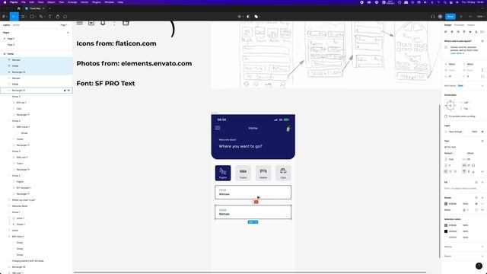This screenshot has width=487, height=274.
Task: Click the Trains category icon in the mockup
Action: pyautogui.click(x=243, y=173)
